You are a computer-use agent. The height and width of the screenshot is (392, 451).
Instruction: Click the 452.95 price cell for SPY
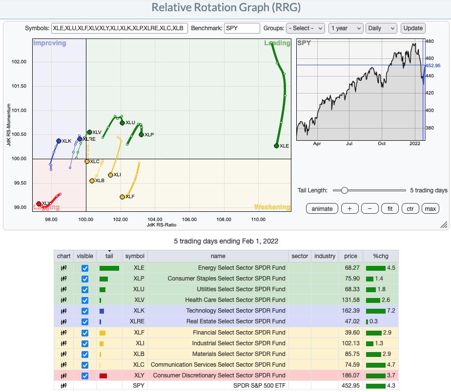pos(350,385)
